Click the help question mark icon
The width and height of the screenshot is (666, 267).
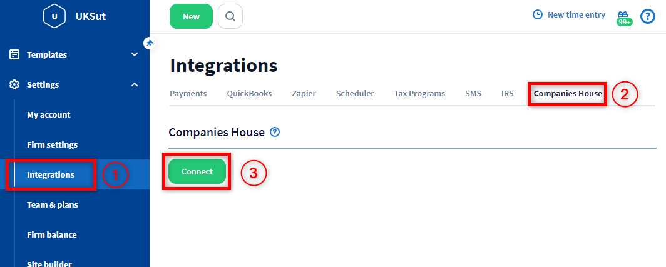648,16
